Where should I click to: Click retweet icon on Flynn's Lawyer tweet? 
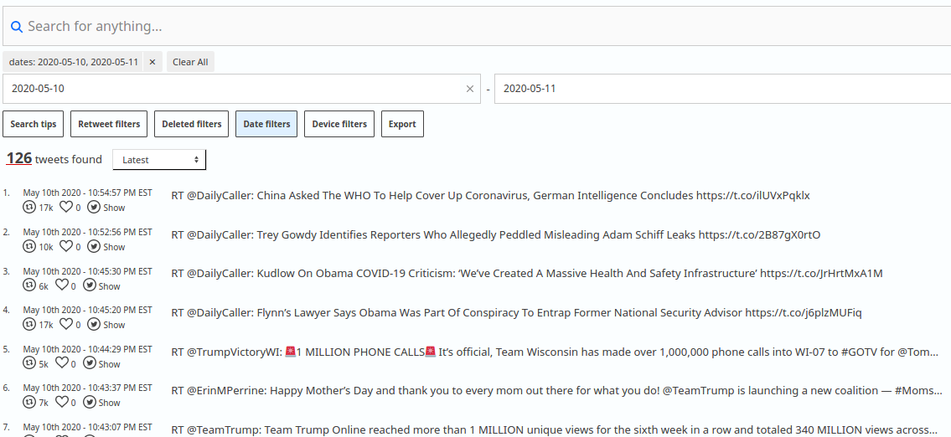pyautogui.click(x=29, y=325)
